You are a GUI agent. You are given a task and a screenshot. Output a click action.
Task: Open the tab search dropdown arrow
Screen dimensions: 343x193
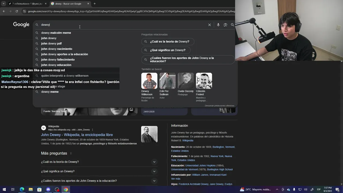(x=3, y=3)
